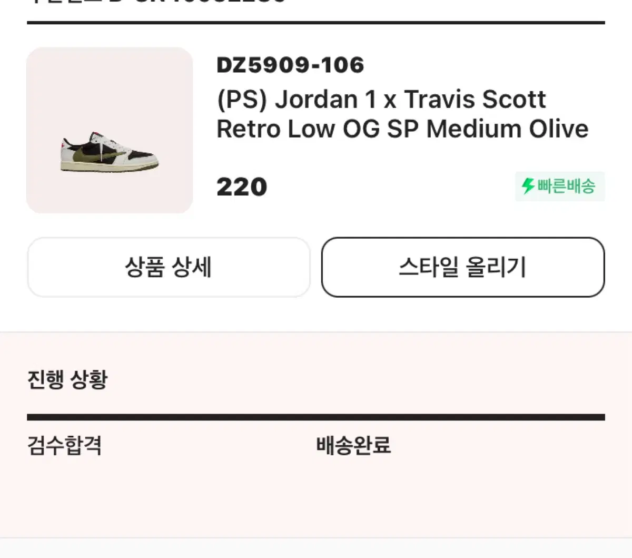
Task: Tap the size 220 label
Action: 242,187
